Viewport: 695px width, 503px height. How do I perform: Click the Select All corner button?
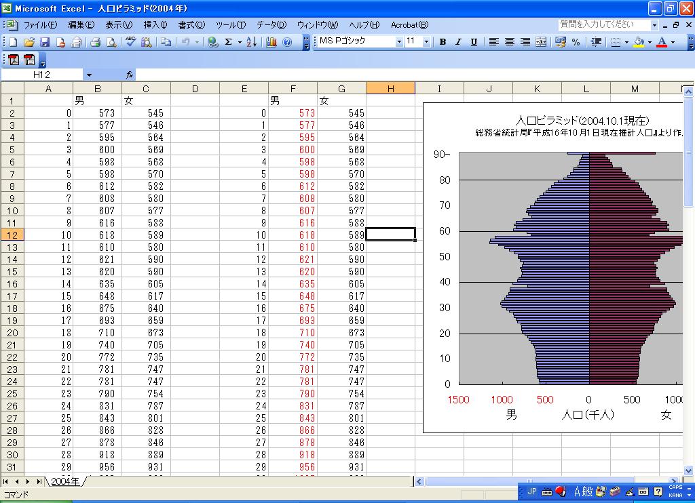[x=12, y=88]
